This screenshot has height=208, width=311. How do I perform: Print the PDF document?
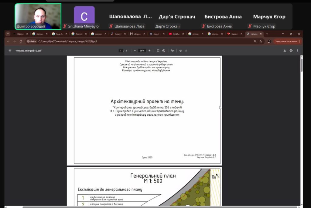(291, 51)
